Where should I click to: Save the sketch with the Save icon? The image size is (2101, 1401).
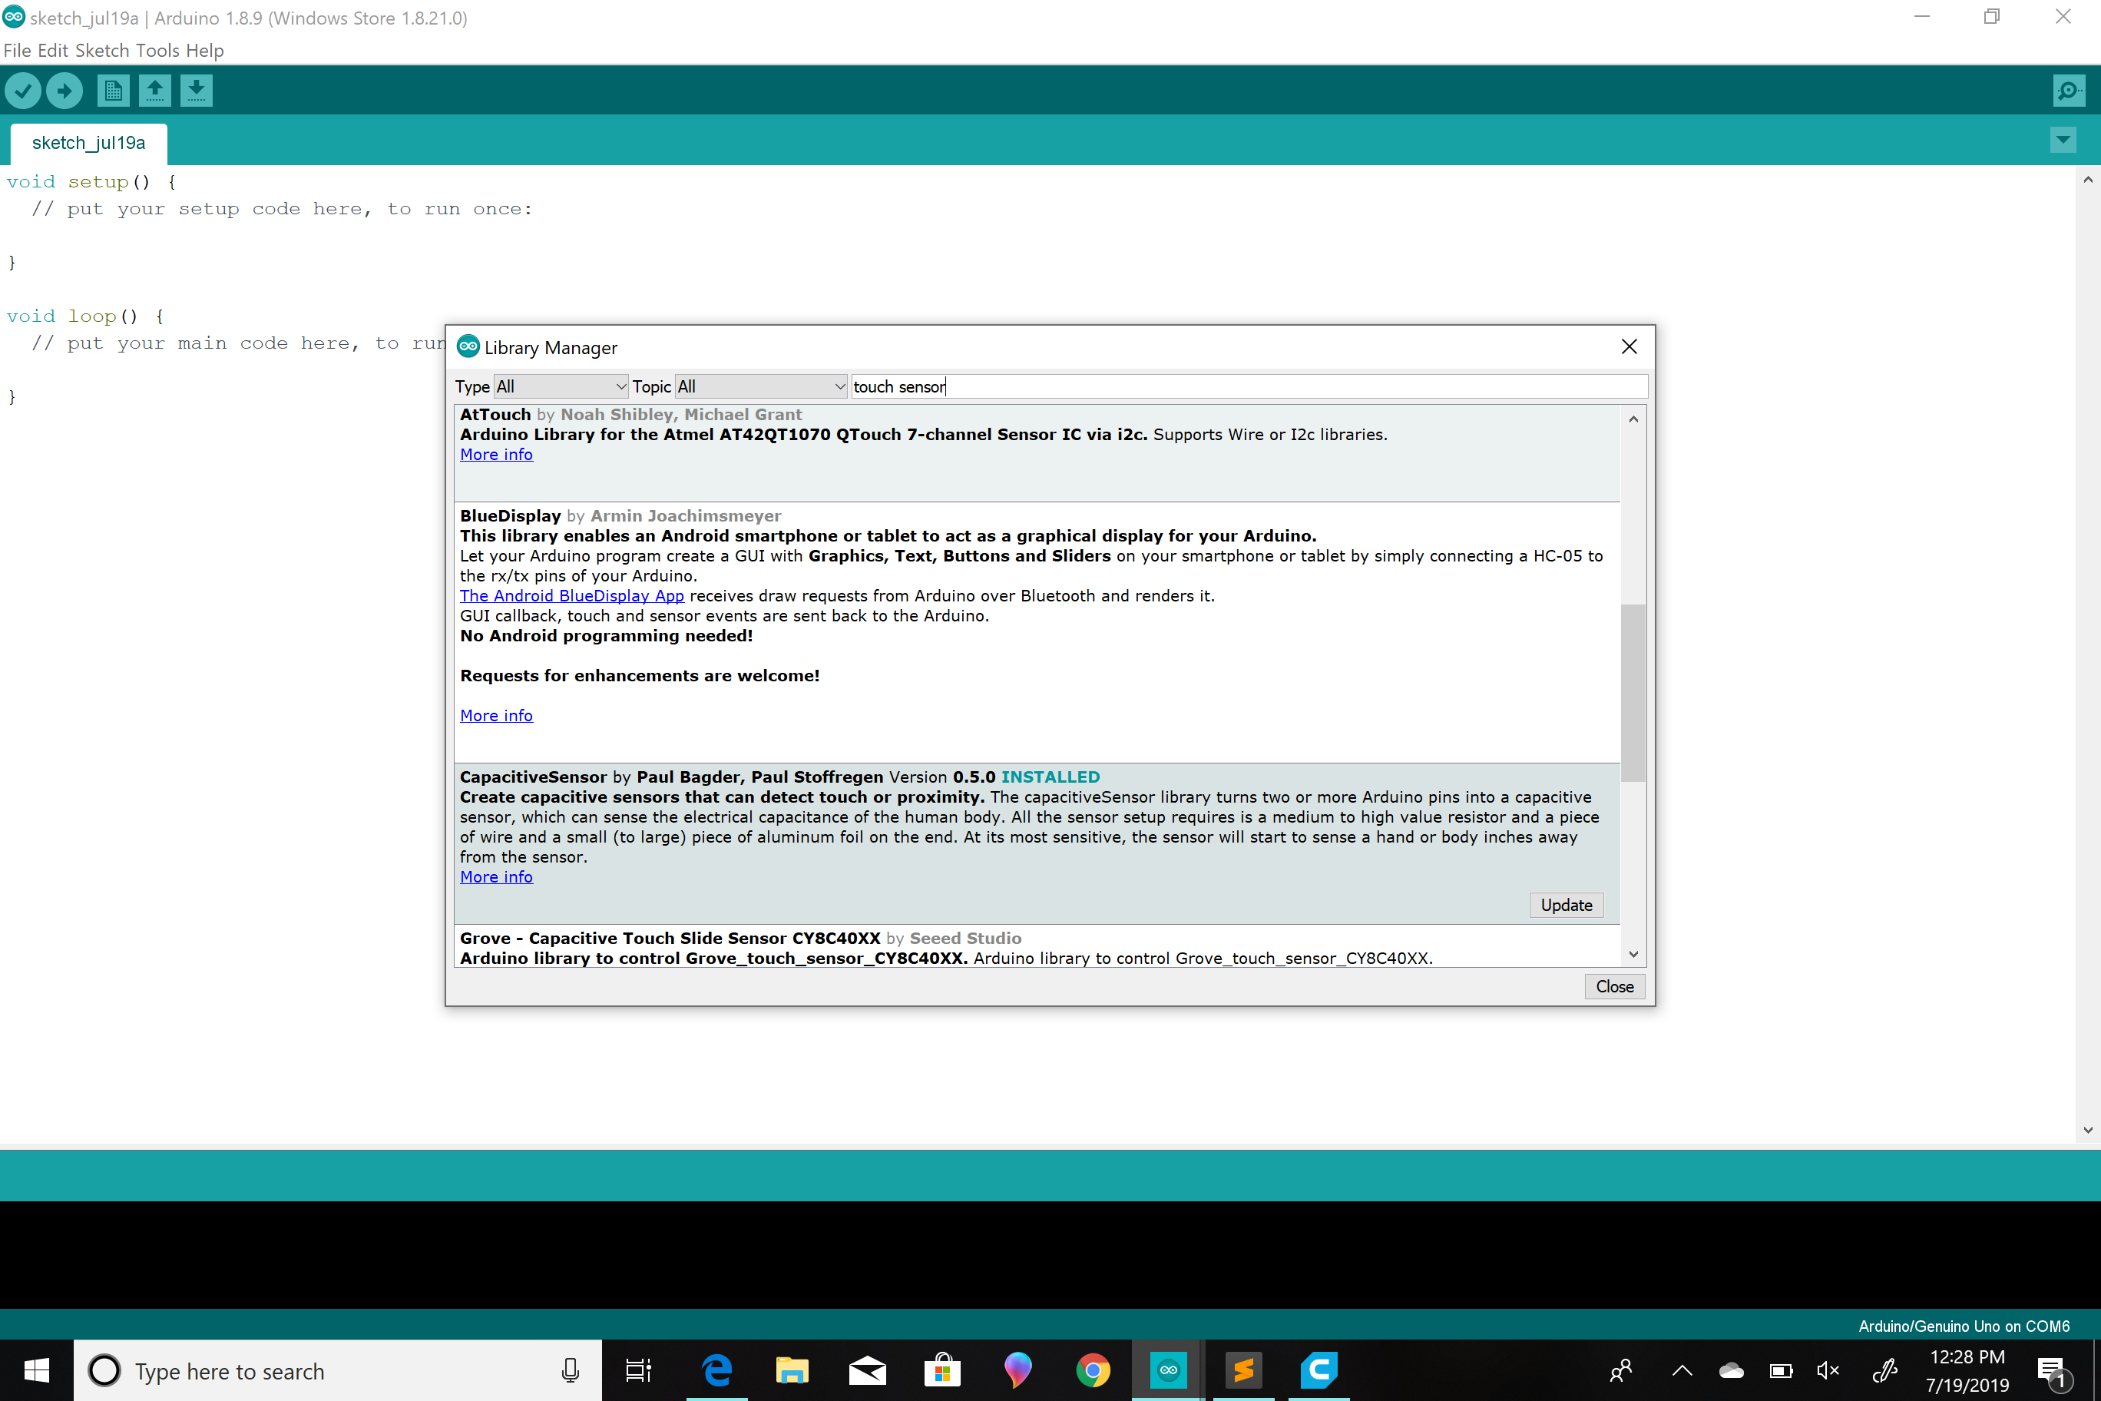pyautogui.click(x=197, y=90)
